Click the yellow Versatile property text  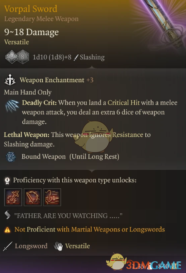[x=17, y=42]
